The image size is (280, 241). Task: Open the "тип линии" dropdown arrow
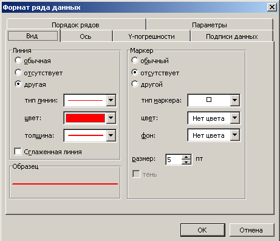[x=111, y=100]
